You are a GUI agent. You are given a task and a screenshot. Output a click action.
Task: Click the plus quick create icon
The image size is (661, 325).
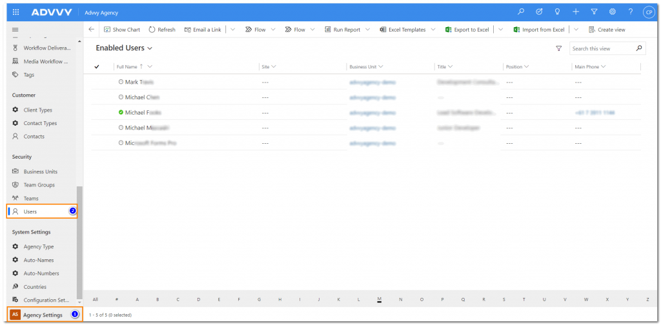[x=576, y=12]
